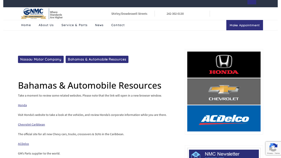Click the 'Take a moment to review' sentence

pos(90,96)
